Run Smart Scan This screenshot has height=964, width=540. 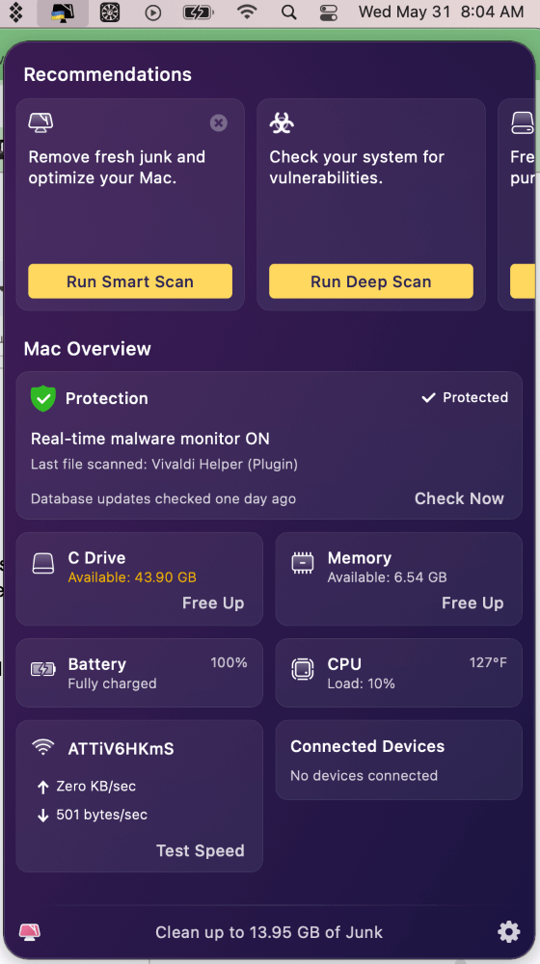click(x=130, y=281)
